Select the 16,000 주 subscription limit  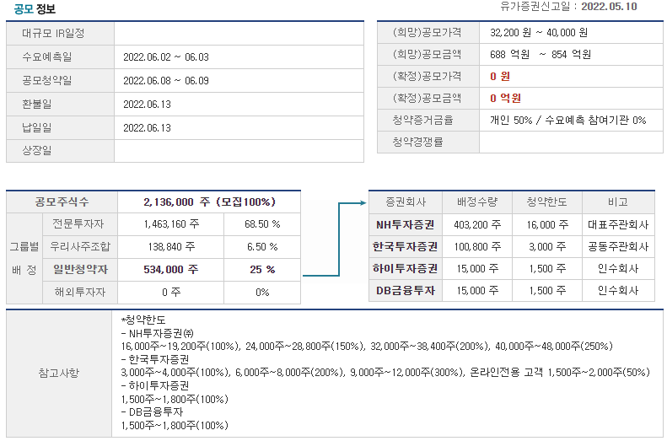(x=547, y=224)
